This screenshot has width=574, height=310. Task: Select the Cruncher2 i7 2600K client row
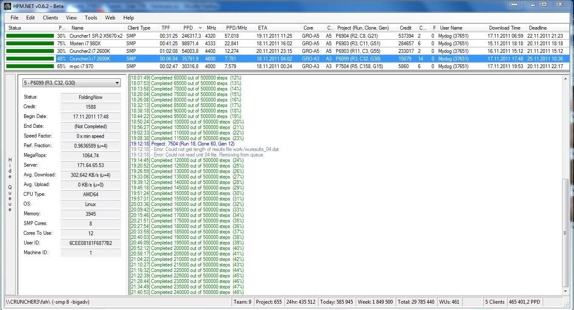click(287, 51)
